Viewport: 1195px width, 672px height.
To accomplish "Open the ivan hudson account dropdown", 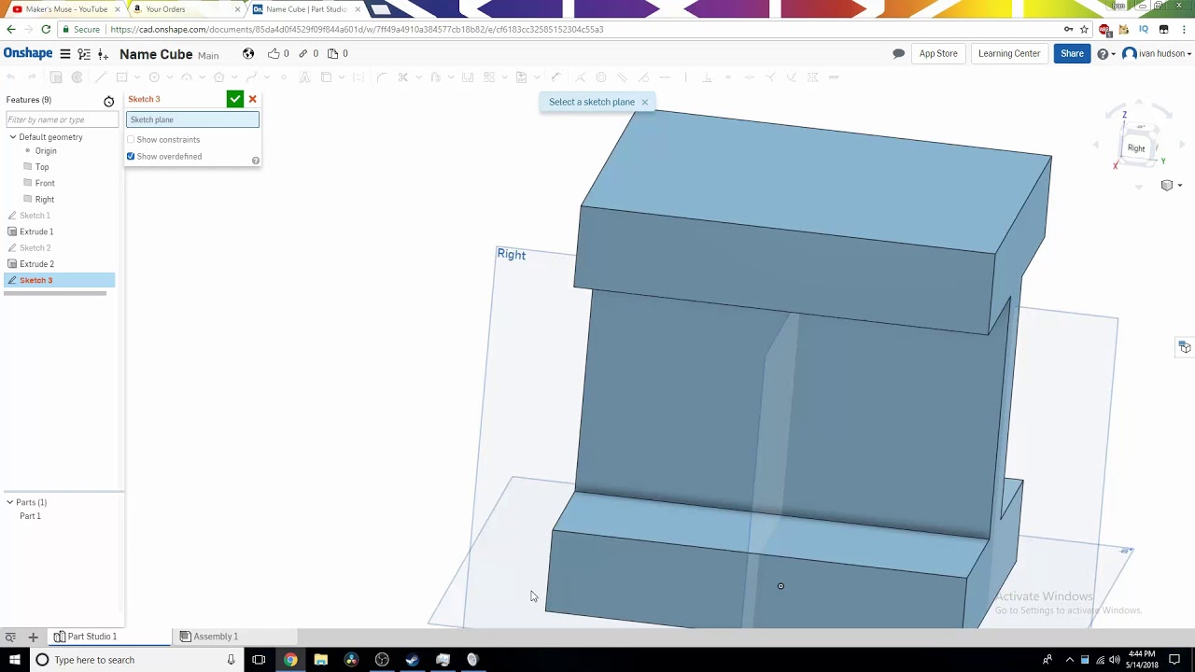I will (x=1158, y=54).
